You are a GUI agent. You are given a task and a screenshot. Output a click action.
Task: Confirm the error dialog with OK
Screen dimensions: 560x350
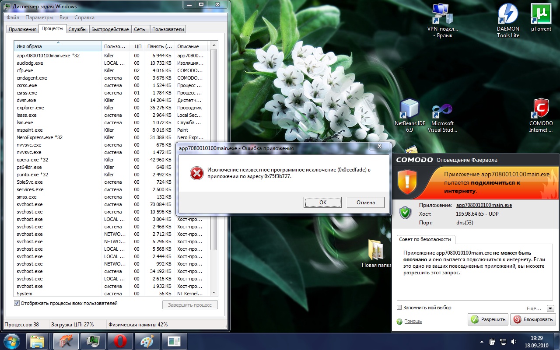(x=322, y=202)
